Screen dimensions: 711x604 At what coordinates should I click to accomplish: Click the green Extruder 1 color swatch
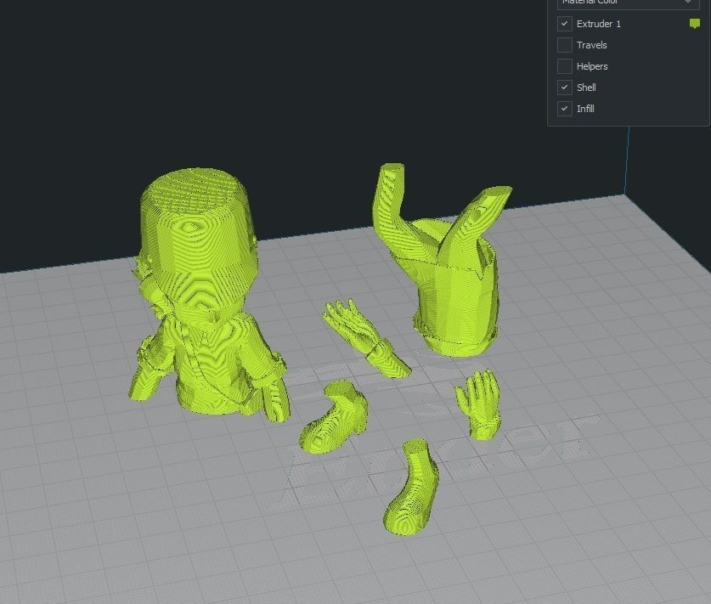(694, 24)
